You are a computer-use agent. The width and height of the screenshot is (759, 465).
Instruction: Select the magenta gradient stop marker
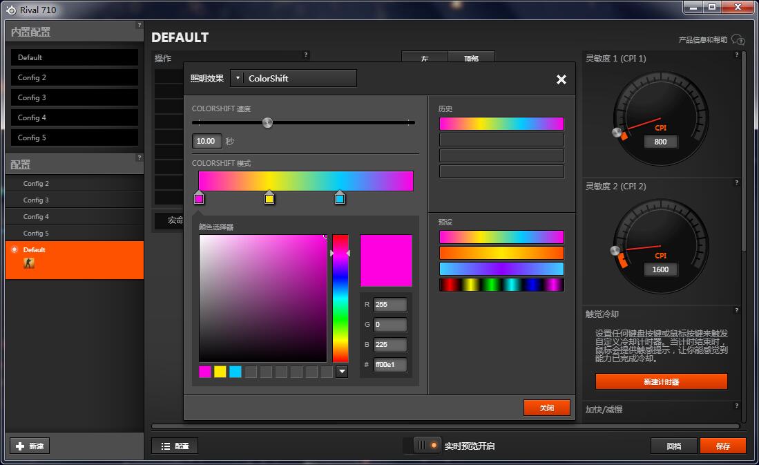[199, 198]
